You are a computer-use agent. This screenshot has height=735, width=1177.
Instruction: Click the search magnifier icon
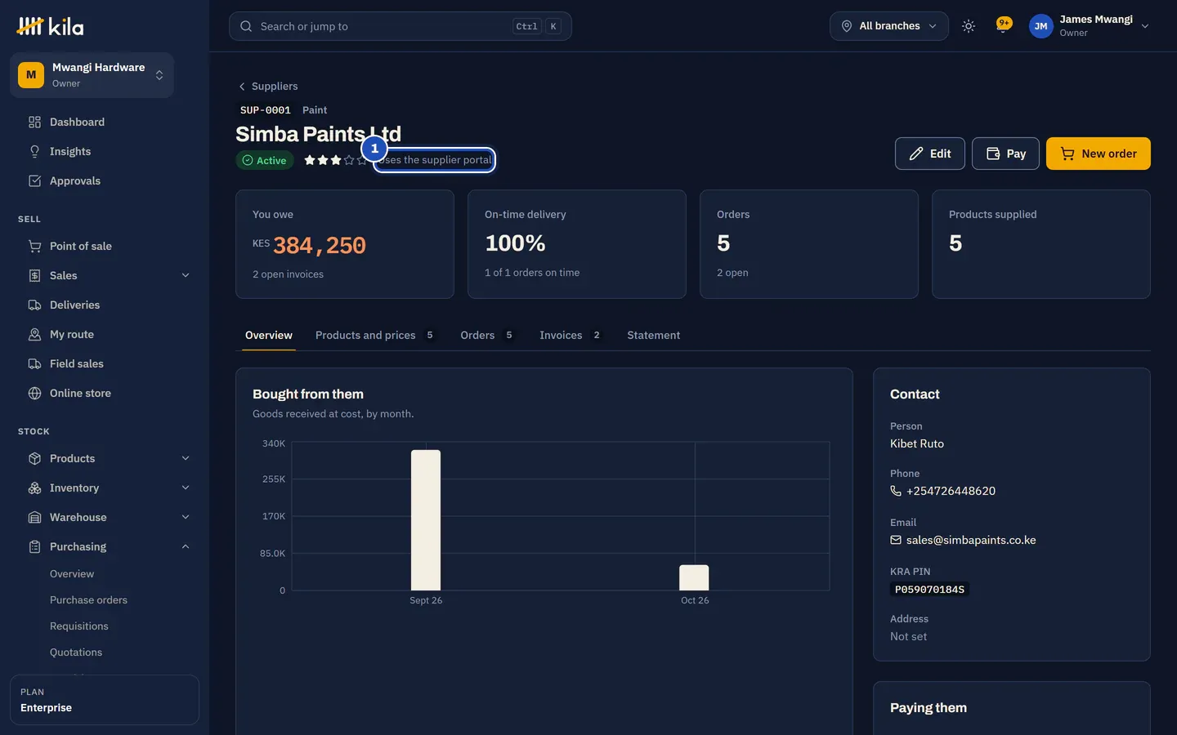pyautogui.click(x=246, y=26)
